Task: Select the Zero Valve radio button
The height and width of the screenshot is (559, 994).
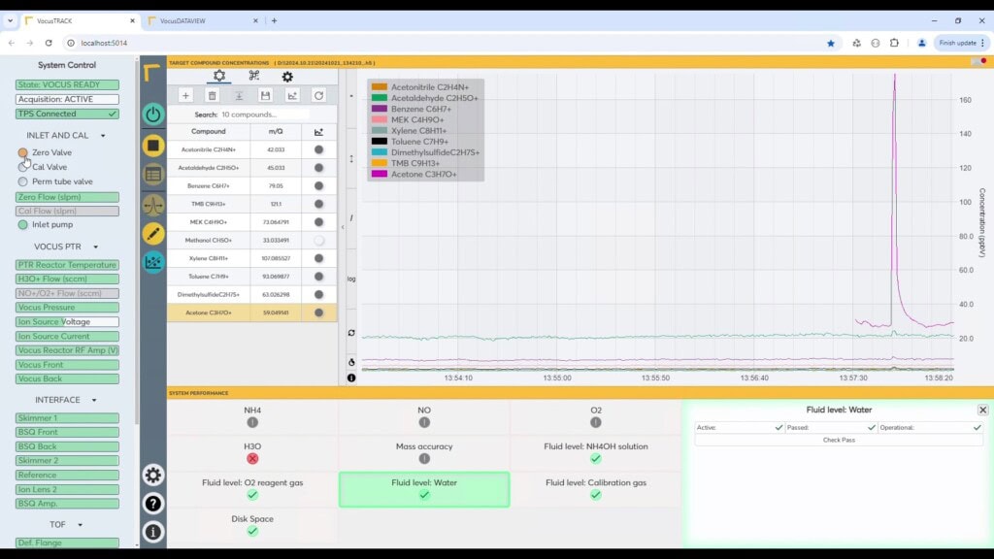Action: tap(23, 152)
